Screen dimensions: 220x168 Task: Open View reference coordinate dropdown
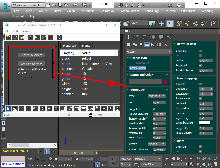click(139, 23)
